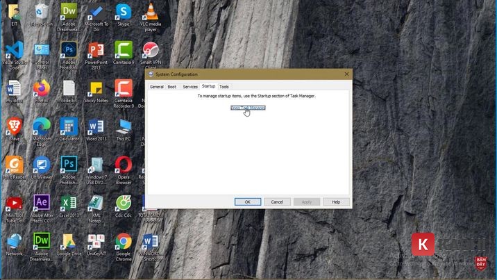Select the Startup tab
Image resolution: width=497 pixels, height=280 pixels.
(x=208, y=86)
